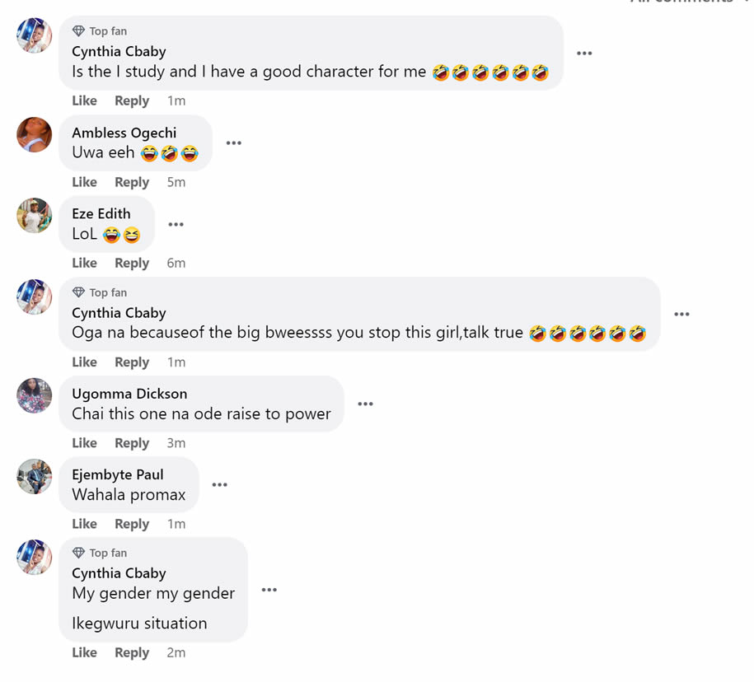The image size is (754, 682).
Task: Like the 'Ikegwuru situation' comment
Action: (x=84, y=652)
